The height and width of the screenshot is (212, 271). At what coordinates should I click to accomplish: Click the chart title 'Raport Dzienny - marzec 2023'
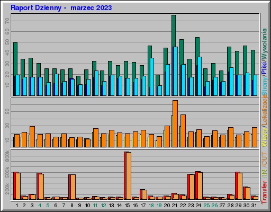pos(61,8)
